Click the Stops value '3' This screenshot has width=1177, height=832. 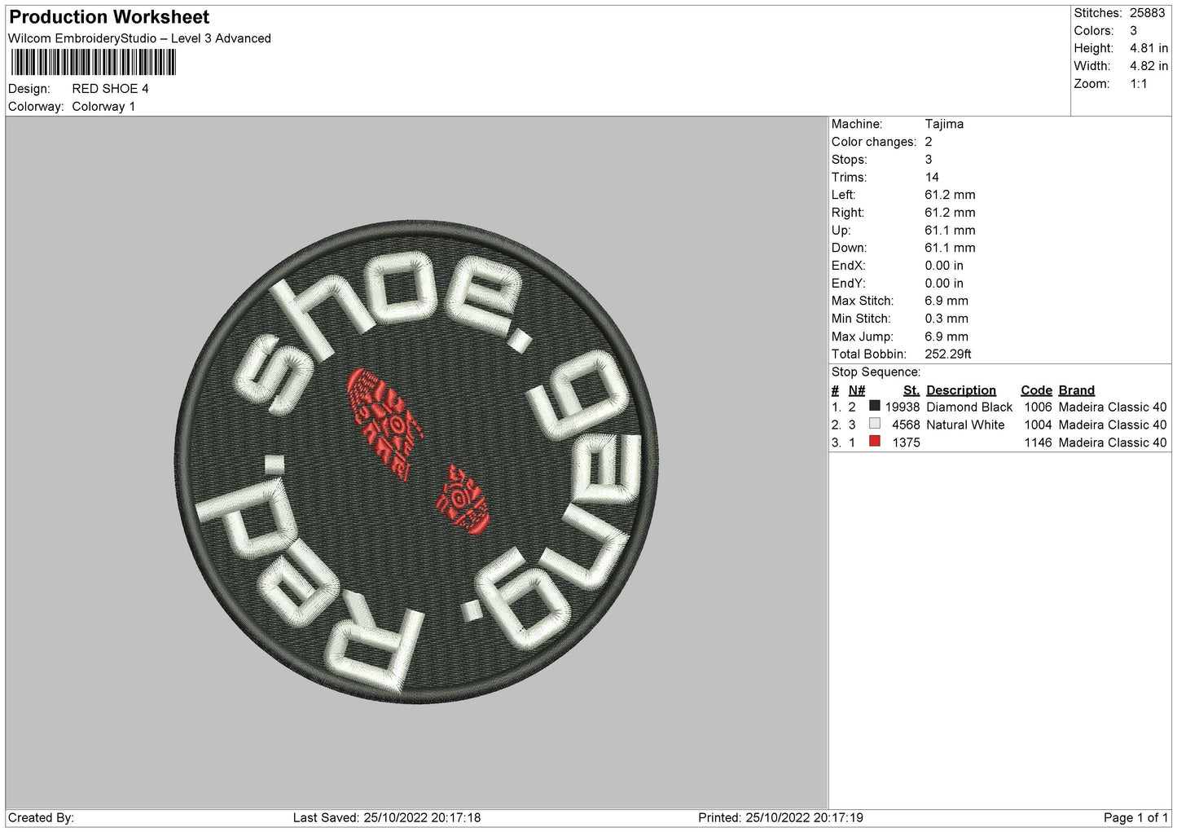(929, 160)
